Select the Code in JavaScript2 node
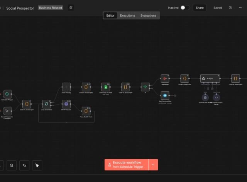The image size is (247, 182). [x=86, y=87]
